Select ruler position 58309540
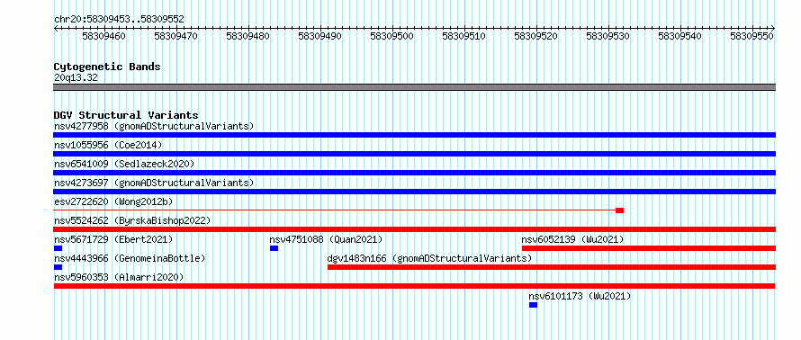 point(679,36)
